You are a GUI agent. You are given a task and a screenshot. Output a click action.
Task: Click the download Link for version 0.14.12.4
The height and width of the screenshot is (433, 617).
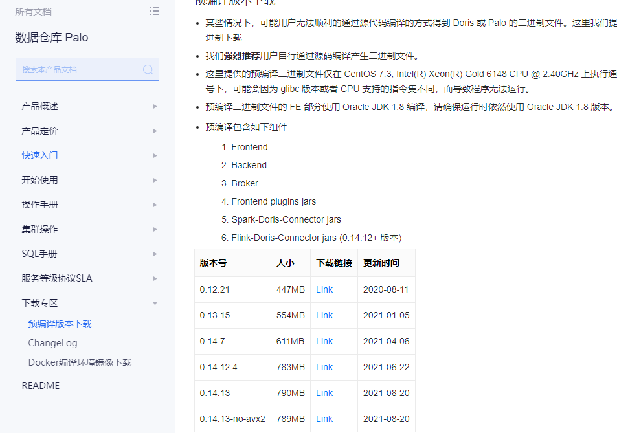pos(324,367)
